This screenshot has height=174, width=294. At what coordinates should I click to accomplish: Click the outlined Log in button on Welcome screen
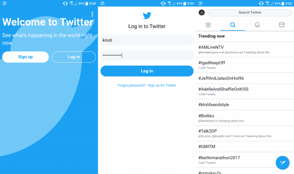pyautogui.click(x=74, y=57)
